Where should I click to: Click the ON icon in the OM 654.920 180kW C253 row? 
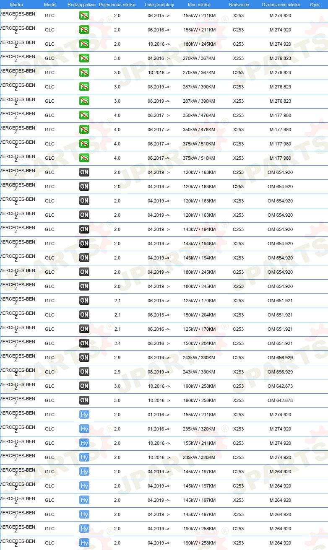click(84, 272)
